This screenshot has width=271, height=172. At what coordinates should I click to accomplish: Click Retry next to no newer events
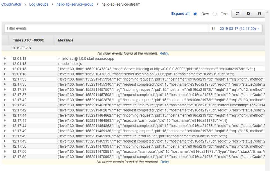click(x=165, y=162)
